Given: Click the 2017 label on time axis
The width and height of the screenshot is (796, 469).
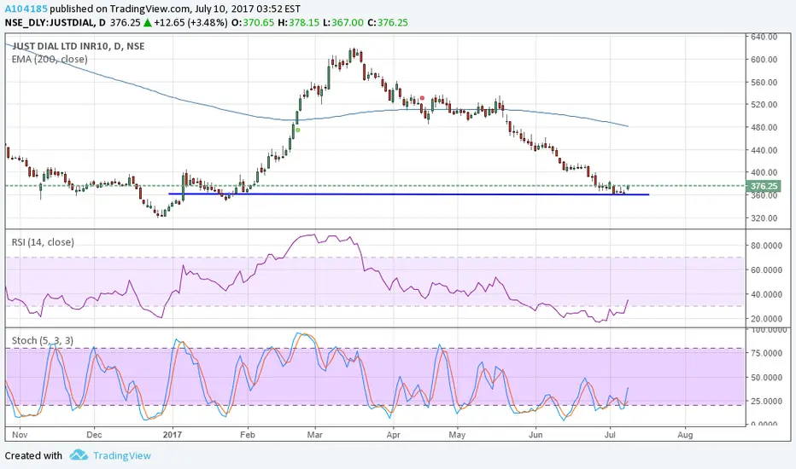Looking at the screenshot, I should [172, 435].
